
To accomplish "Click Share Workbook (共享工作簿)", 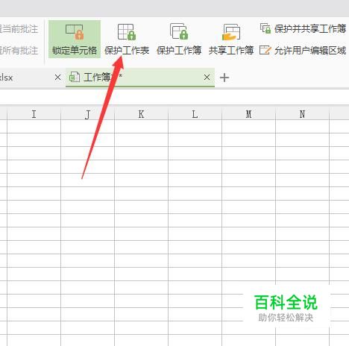I will point(231,40).
